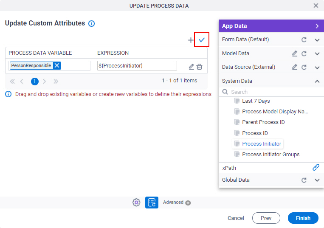The image size is (324, 228).
Task: Refresh Form Data (Default)
Action: pyautogui.click(x=304, y=39)
